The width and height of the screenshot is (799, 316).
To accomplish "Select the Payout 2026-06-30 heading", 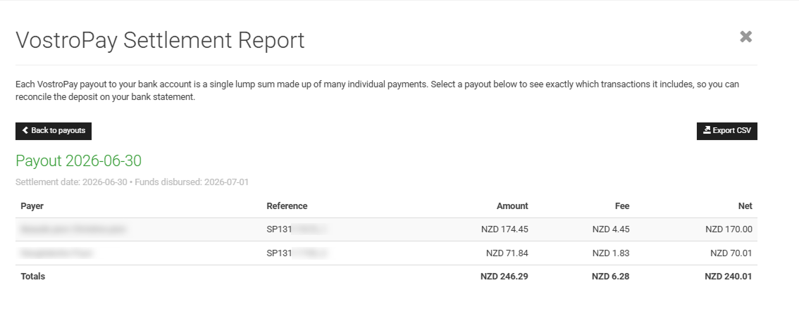I will (x=78, y=160).
